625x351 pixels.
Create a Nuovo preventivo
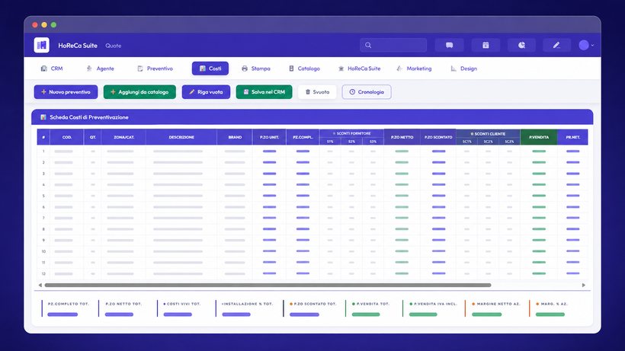(66, 92)
